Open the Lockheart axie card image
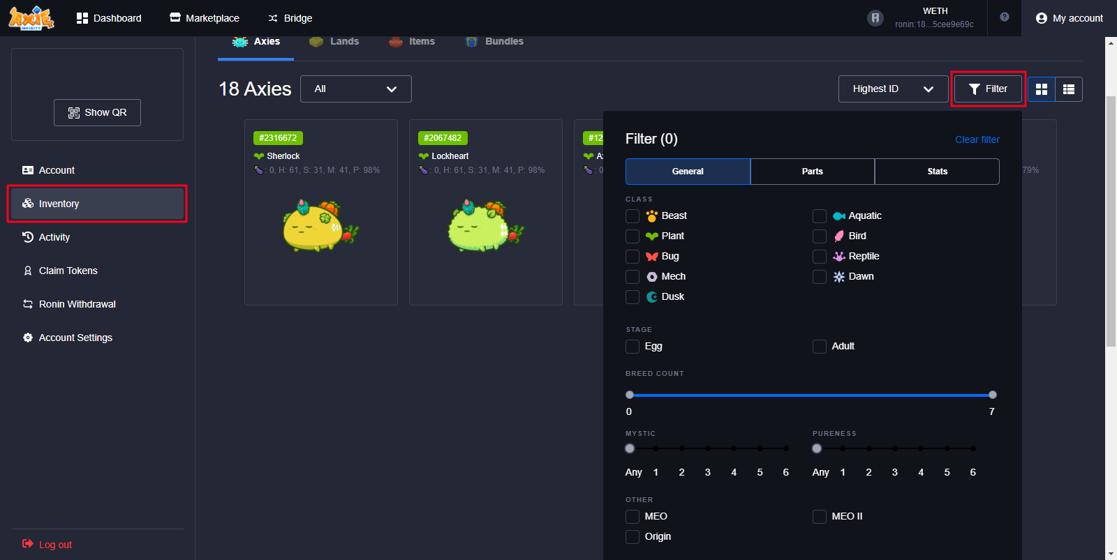The height and width of the screenshot is (560, 1117). click(486, 226)
